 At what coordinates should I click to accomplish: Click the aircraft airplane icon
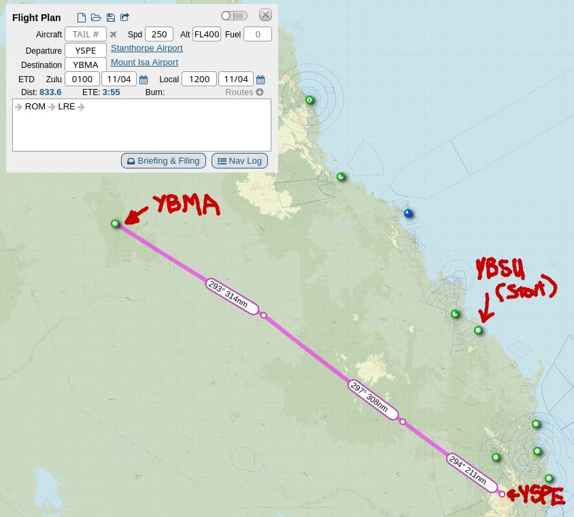coord(114,35)
